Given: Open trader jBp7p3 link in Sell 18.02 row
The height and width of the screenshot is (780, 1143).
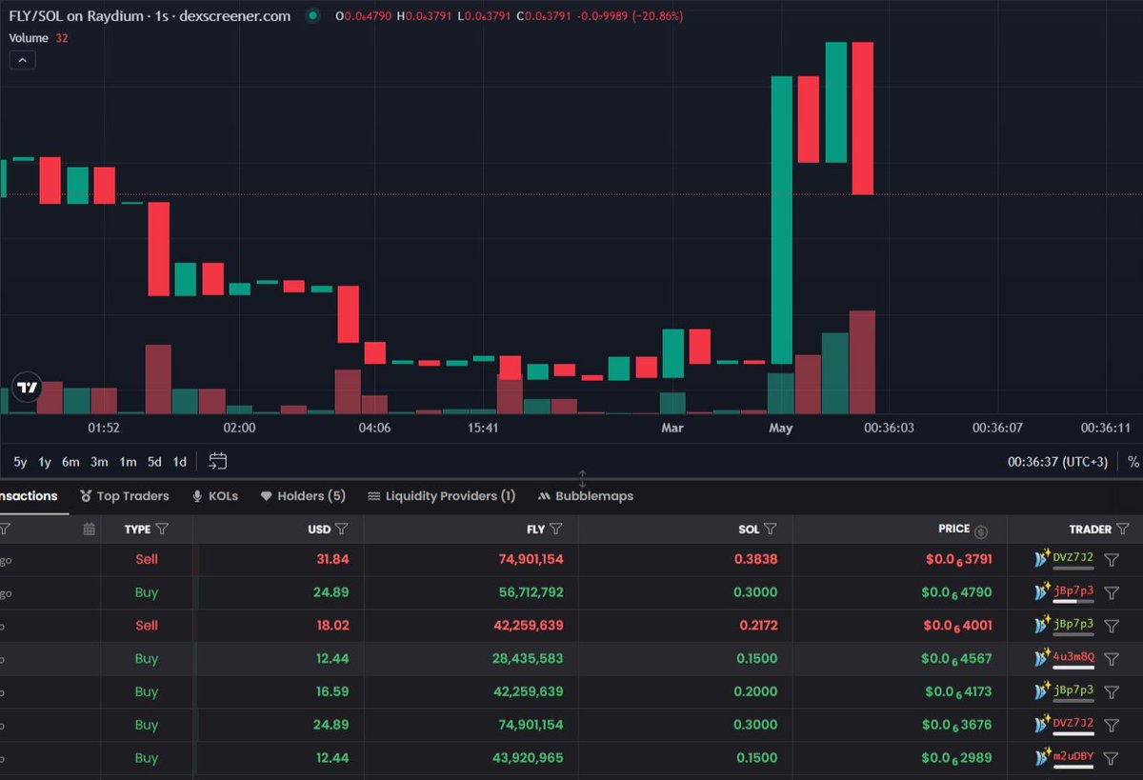Looking at the screenshot, I should point(1073,624).
